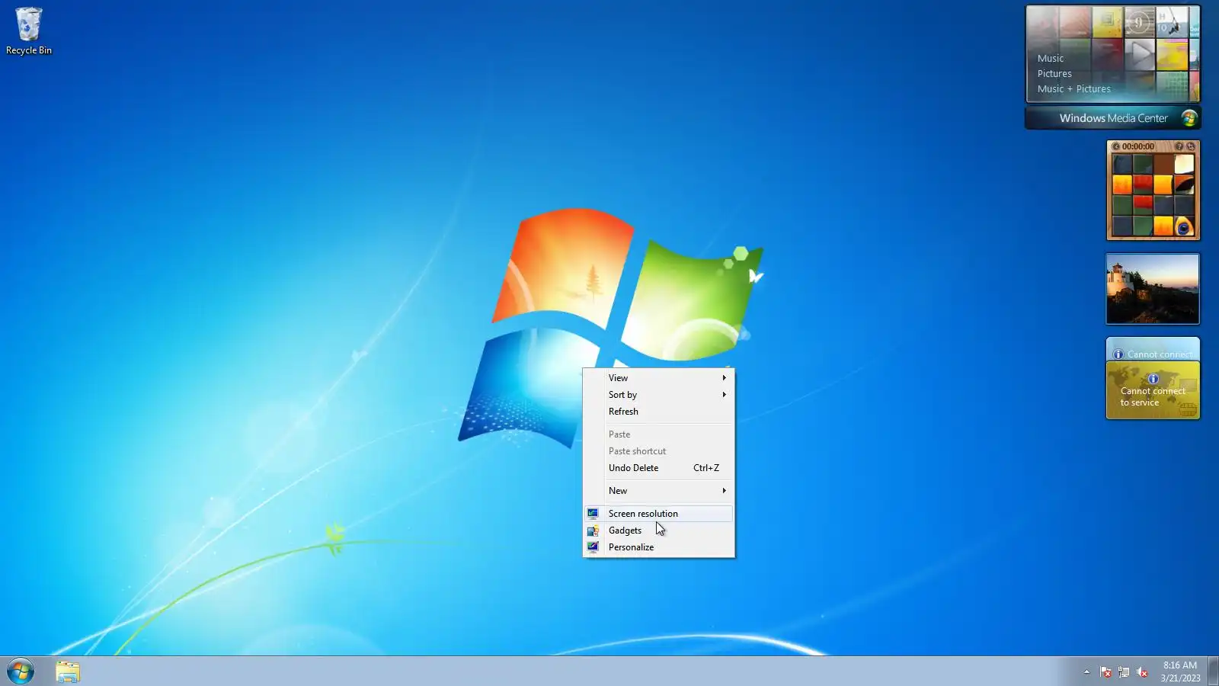Pause the Picture Puzzle timer clock icon
The width and height of the screenshot is (1219, 686).
(1116, 146)
